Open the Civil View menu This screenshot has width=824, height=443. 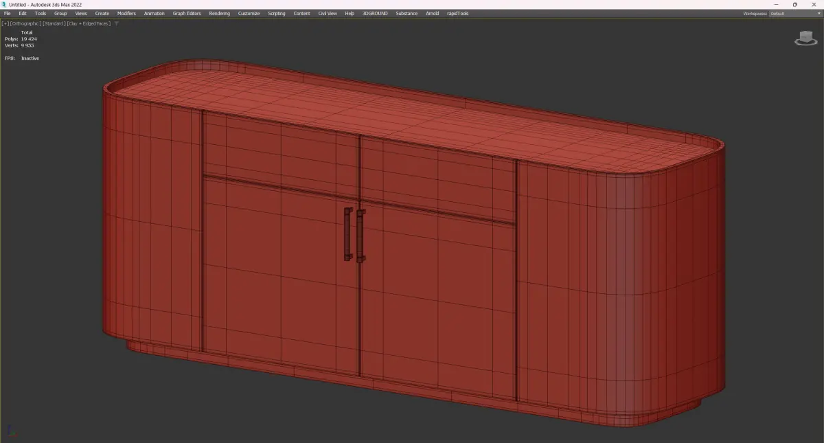pos(328,13)
